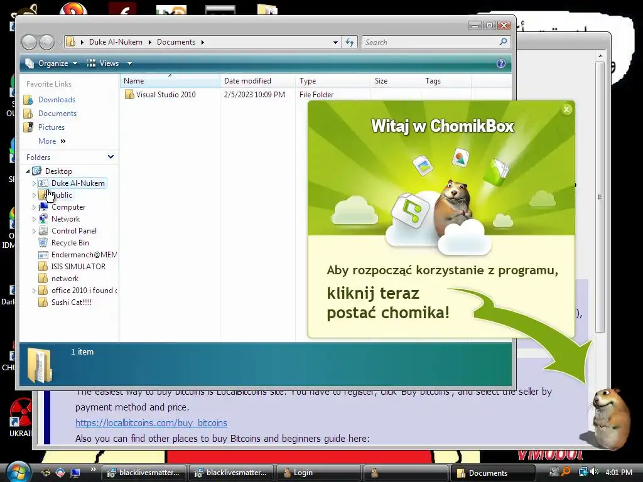Click the Forward navigation arrow in Explorer
643x482 pixels.
(x=46, y=42)
